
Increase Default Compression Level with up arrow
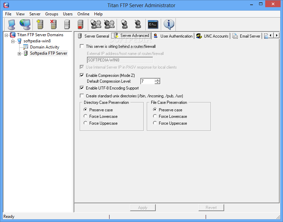pyautogui.click(x=157, y=80)
